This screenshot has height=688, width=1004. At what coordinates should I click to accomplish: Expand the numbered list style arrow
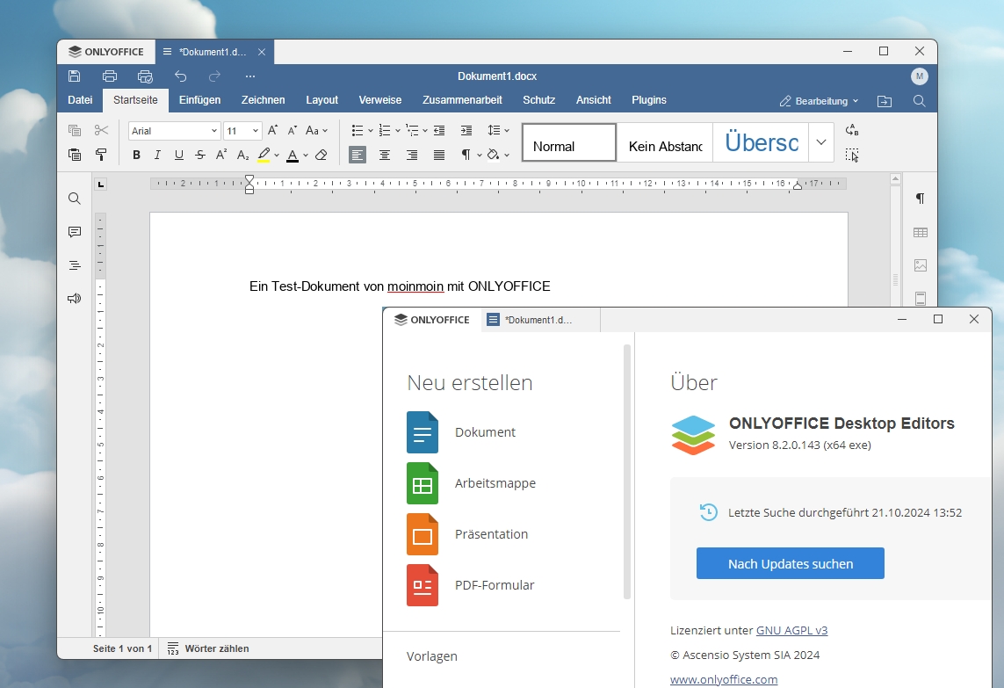(x=398, y=131)
